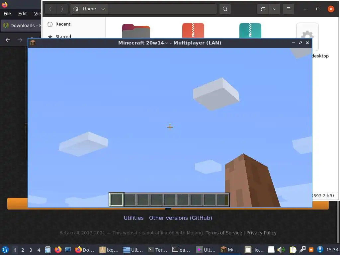Viewport: 340px width, 255px height.
Task: Open the Utilities link
Action: (133, 218)
